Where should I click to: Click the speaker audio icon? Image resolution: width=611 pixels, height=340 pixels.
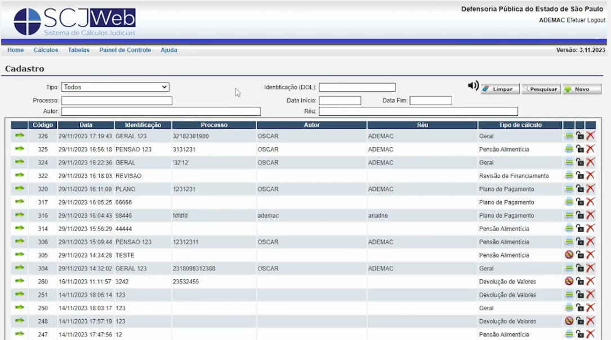(473, 86)
